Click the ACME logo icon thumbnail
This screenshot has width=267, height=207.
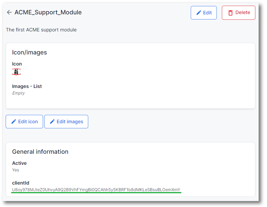[16, 72]
